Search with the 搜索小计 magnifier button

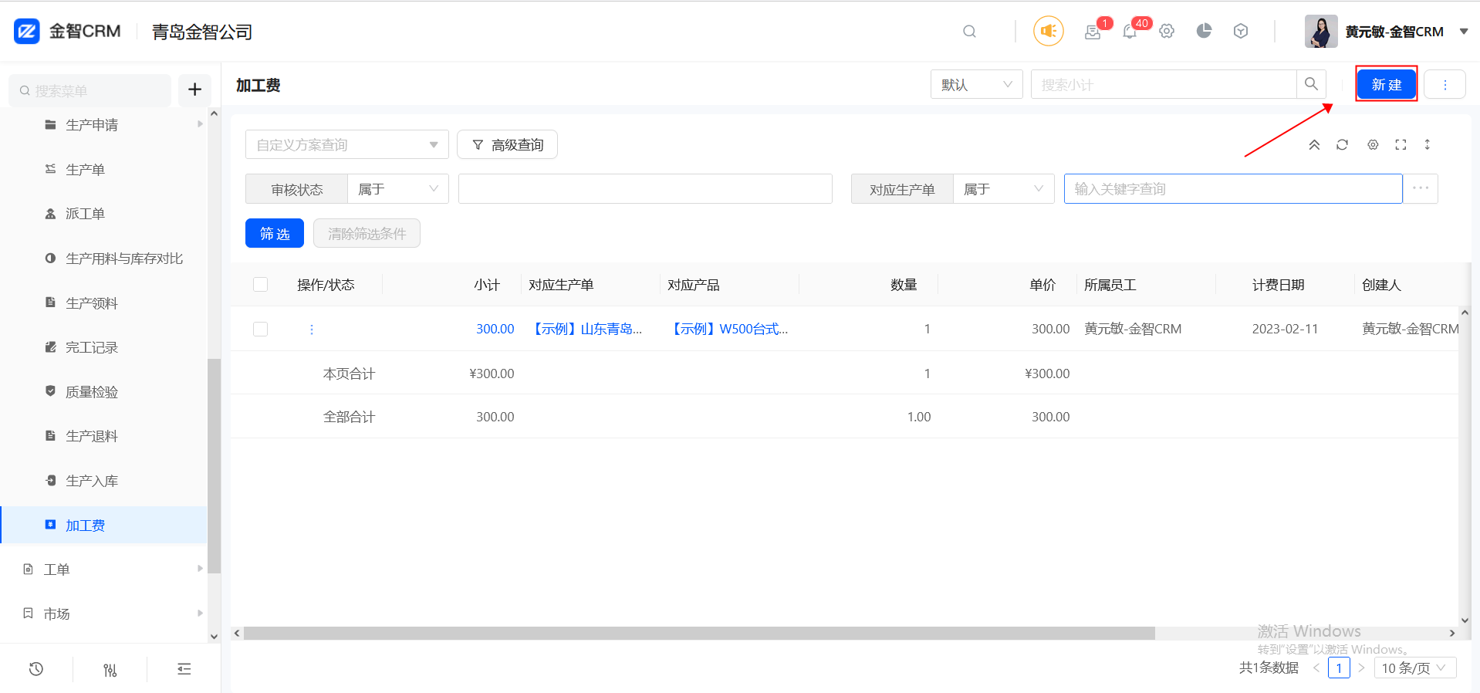(1311, 84)
